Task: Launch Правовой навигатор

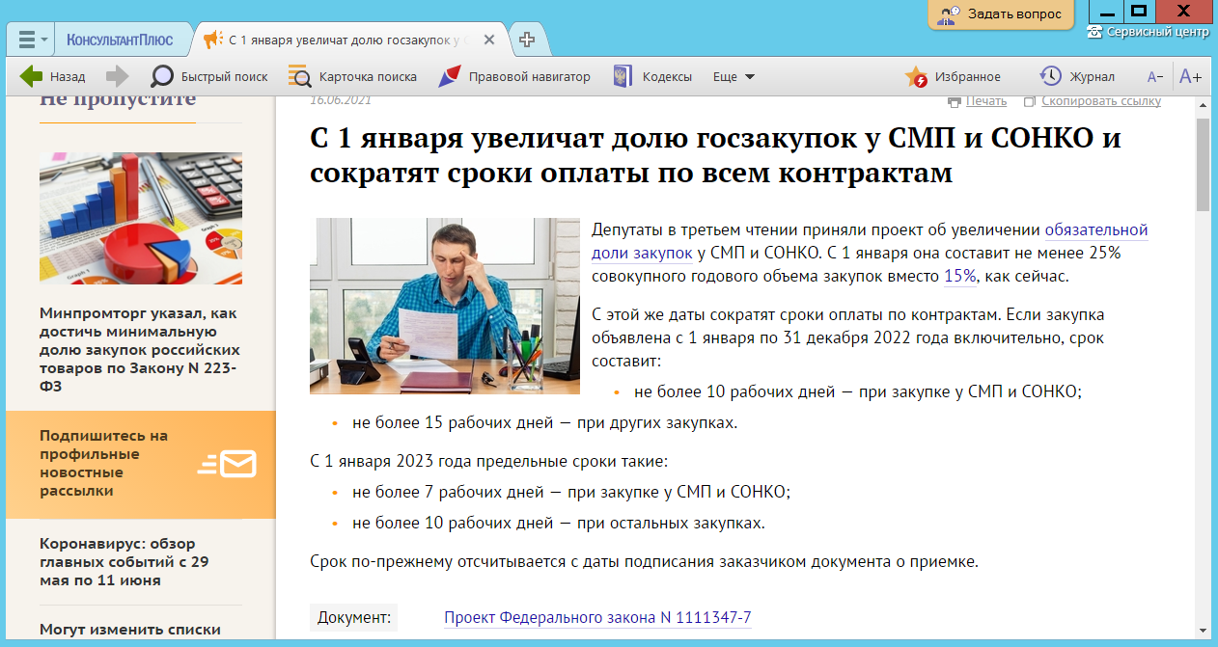Action: click(449, 76)
